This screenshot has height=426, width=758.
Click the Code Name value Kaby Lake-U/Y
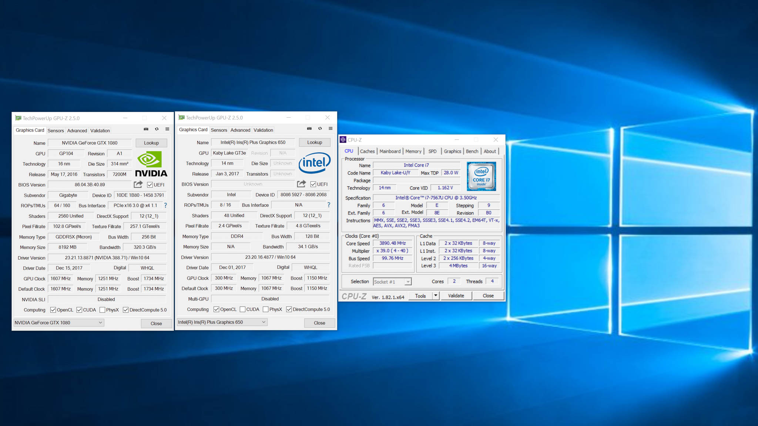[395, 173]
